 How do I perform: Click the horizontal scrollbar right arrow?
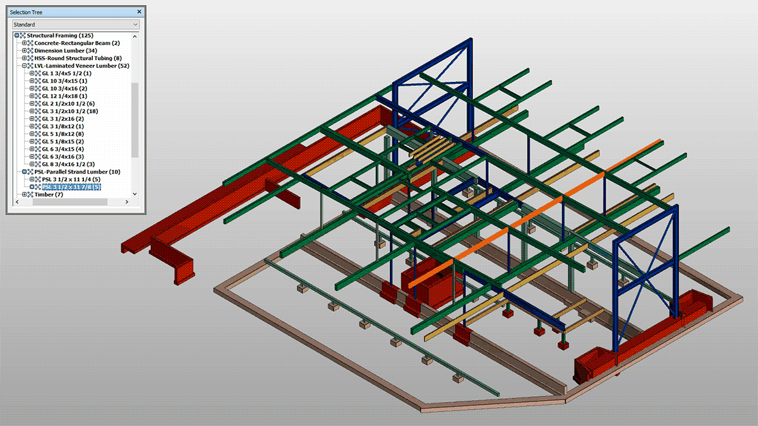click(126, 202)
